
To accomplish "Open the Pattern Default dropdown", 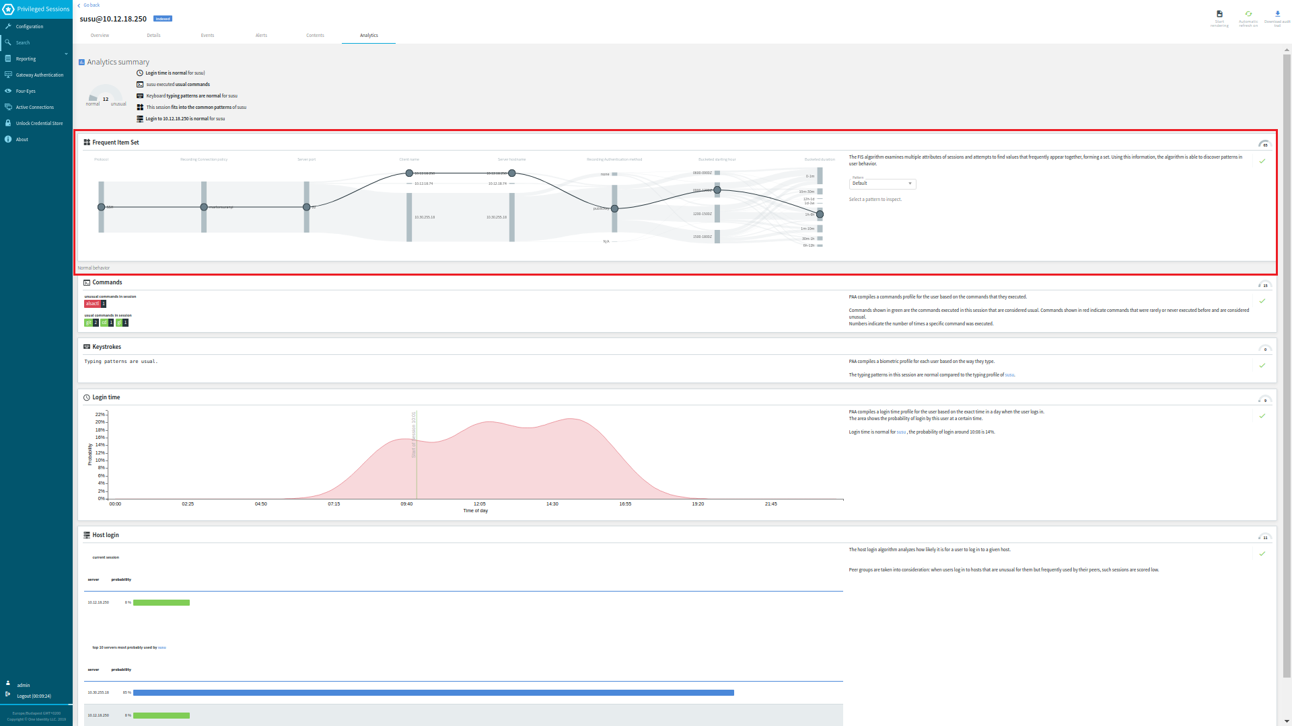I will [882, 182].
